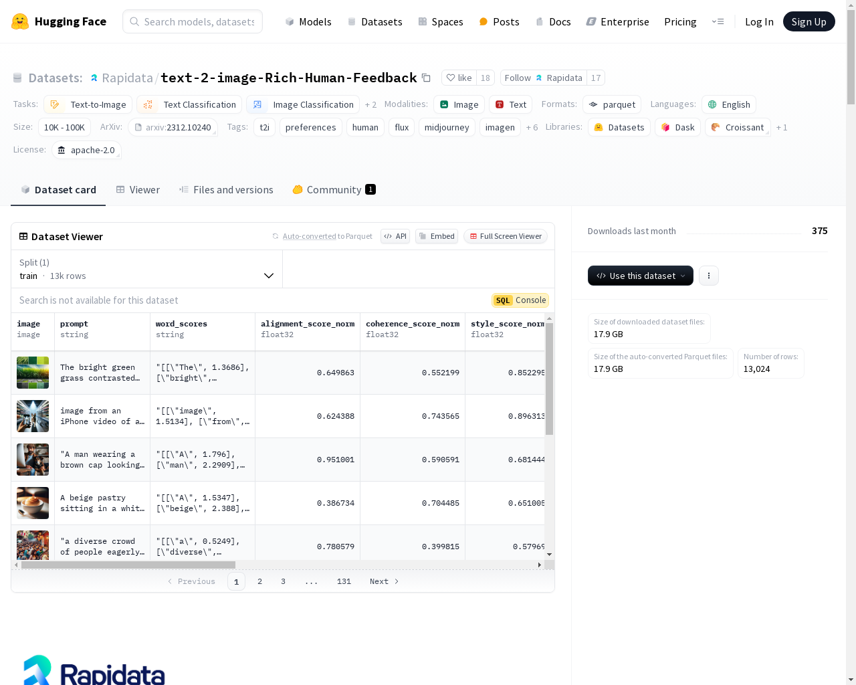The image size is (856, 685).
Task: Click the Croissant library tag
Action: tap(738, 127)
